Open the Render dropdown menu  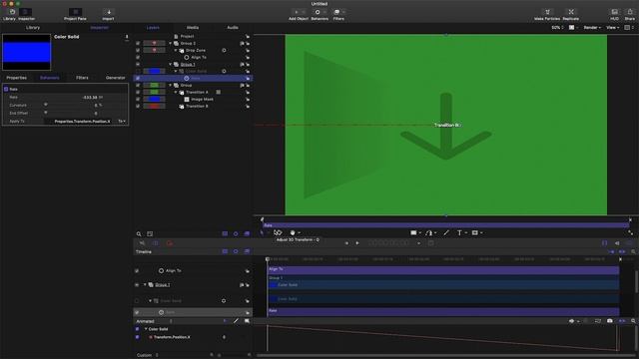pos(592,28)
